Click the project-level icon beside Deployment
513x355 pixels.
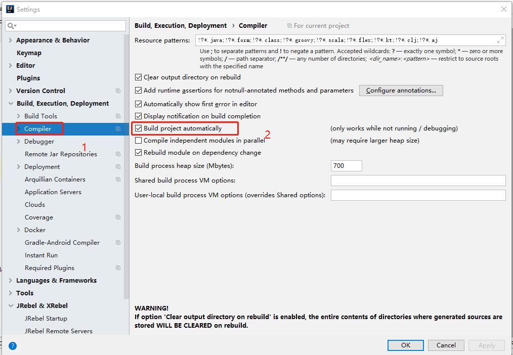pyautogui.click(x=118, y=167)
